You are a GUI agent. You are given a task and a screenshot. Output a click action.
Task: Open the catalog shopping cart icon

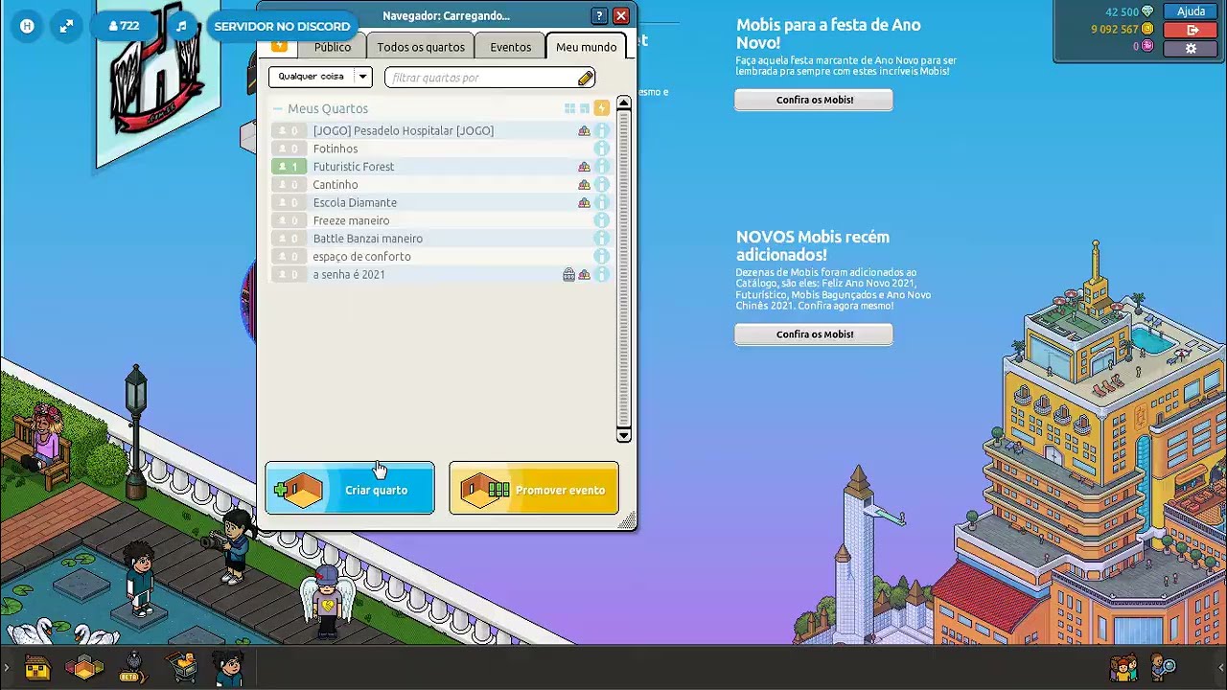181,667
